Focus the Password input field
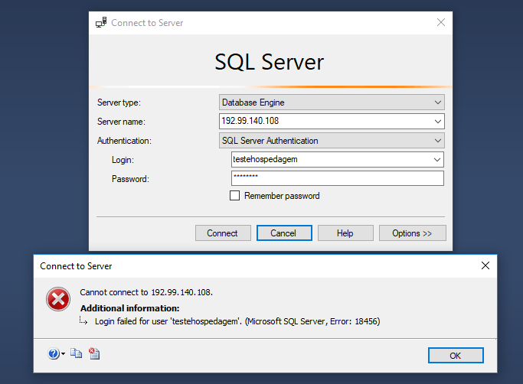Image resolution: width=523 pixels, height=384 pixels. (337, 178)
